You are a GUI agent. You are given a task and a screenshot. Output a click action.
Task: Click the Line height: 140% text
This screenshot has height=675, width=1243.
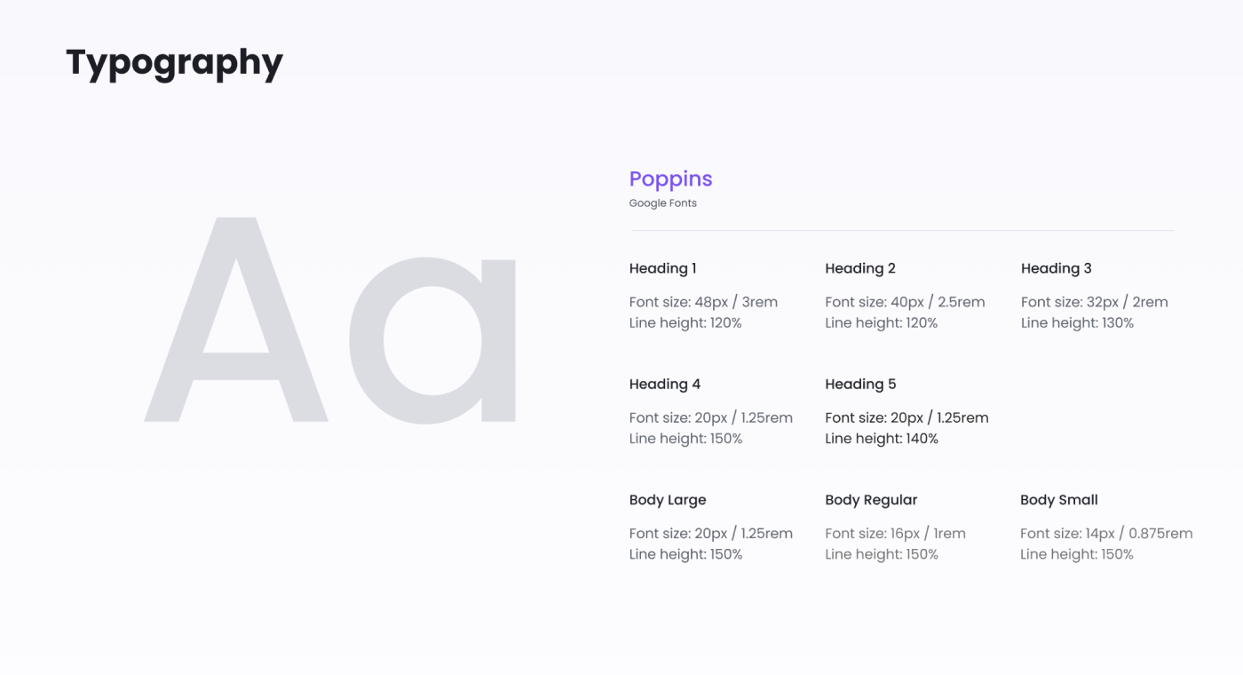tap(881, 439)
